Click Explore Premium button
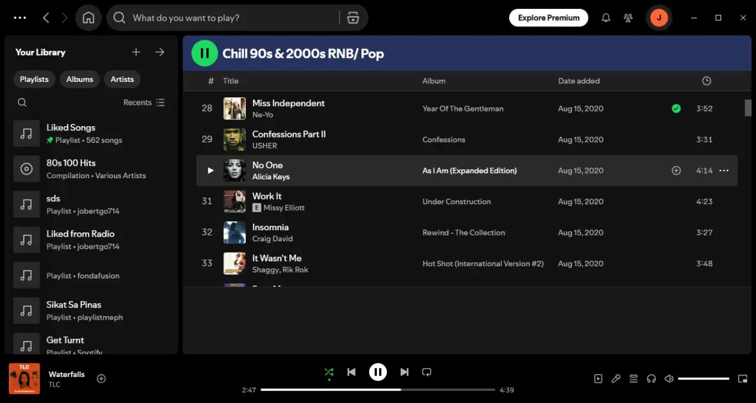This screenshot has height=403, width=756. coord(549,18)
